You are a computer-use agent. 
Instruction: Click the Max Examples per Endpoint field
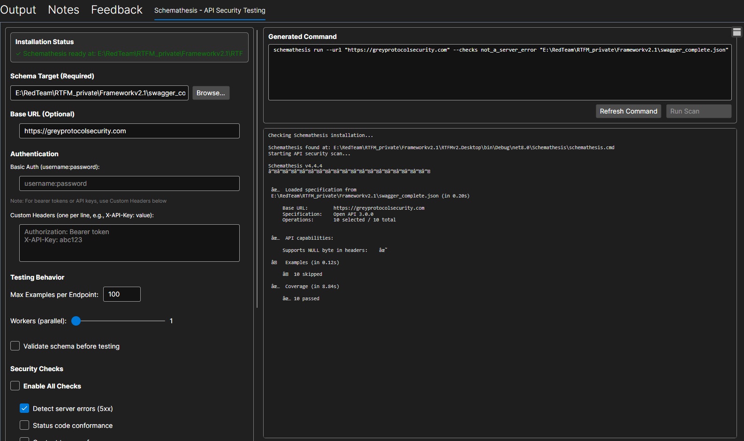(122, 294)
